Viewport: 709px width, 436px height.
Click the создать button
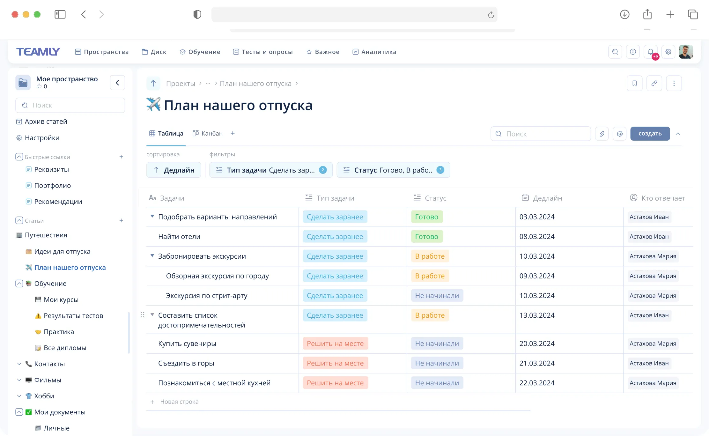pos(650,134)
